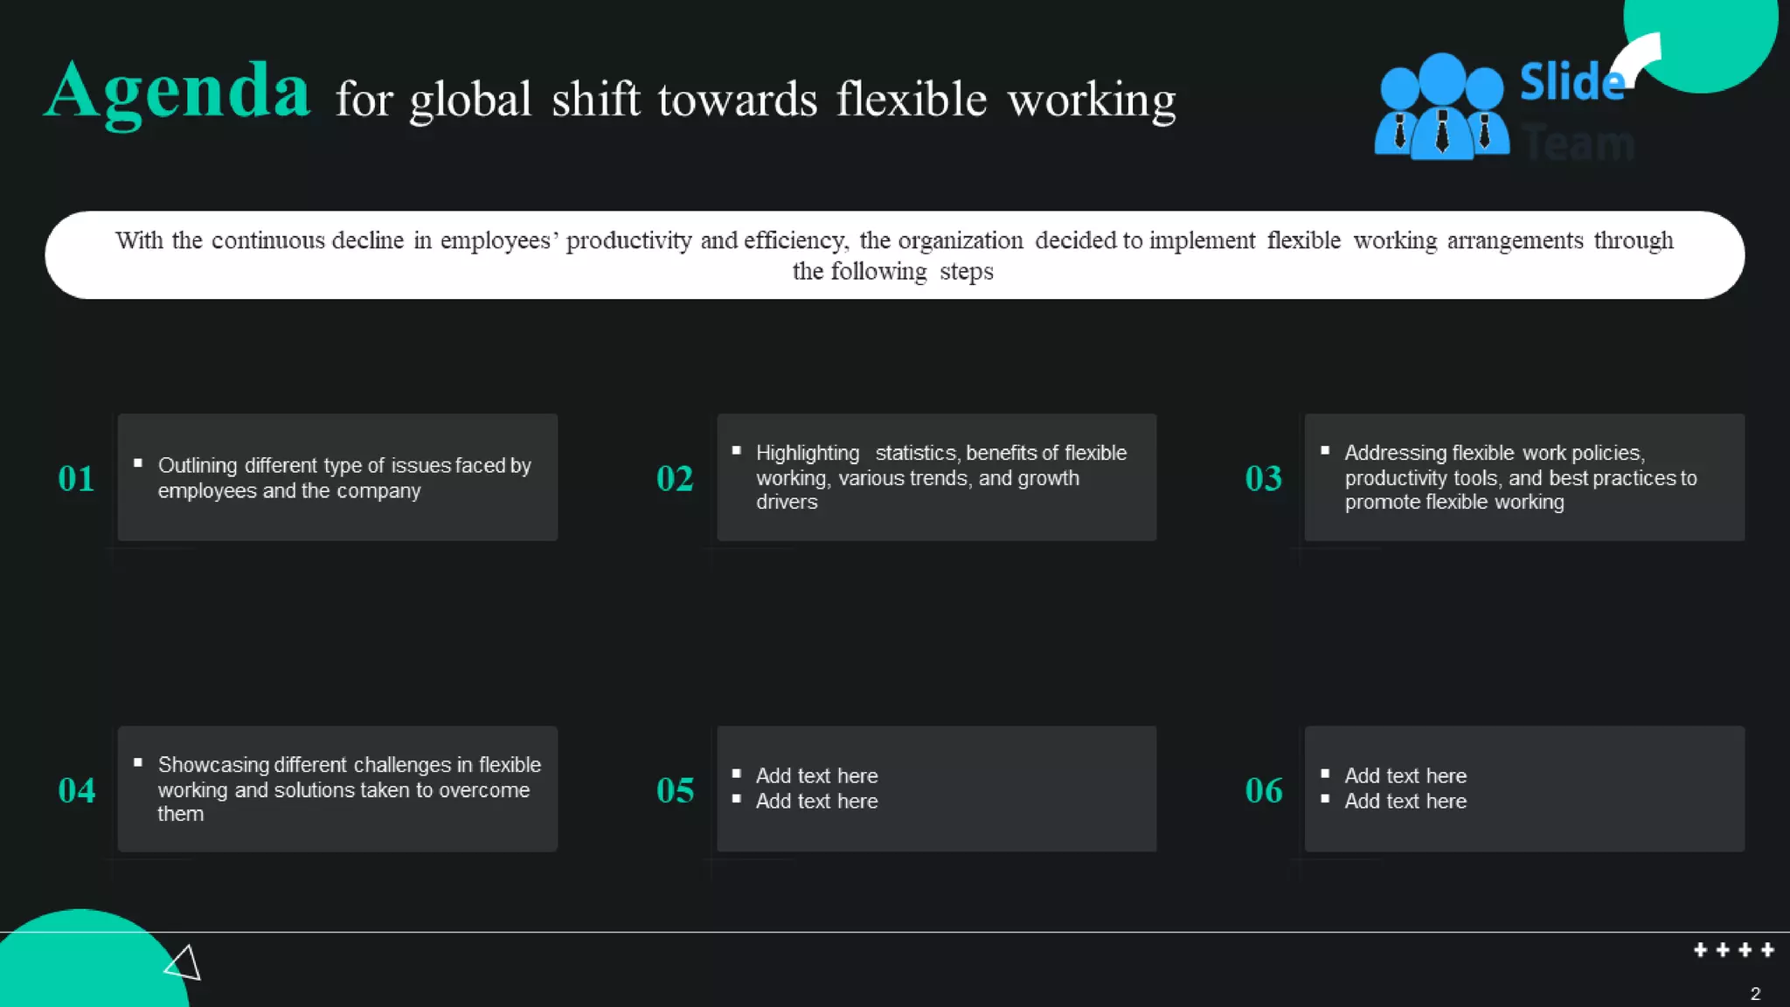Click the number 04 label

tap(76, 790)
